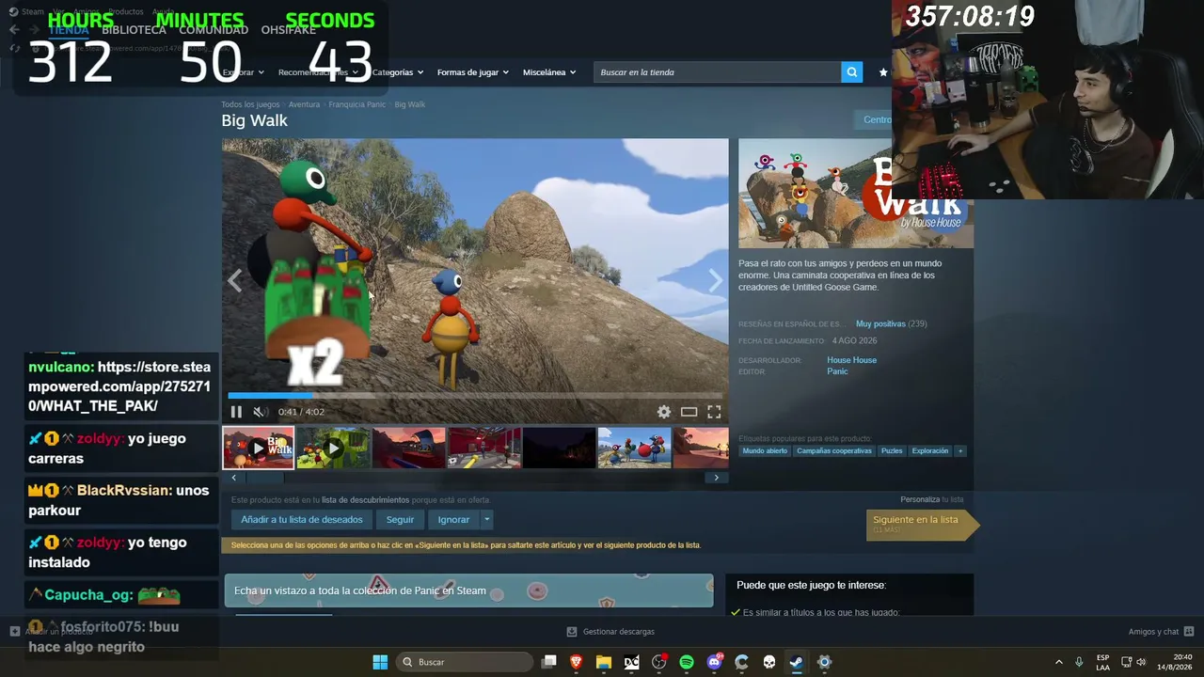Image resolution: width=1204 pixels, height=677 pixels.
Task: Select the second video thumbnail with play icon
Action: pos(333,448)
